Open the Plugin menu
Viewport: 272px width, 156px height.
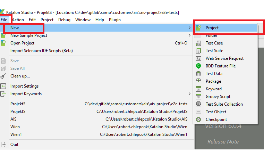[x=115, y=20]
